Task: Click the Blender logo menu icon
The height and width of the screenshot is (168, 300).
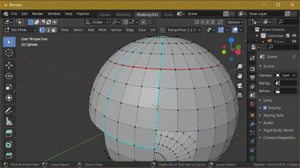Action: 6,14
